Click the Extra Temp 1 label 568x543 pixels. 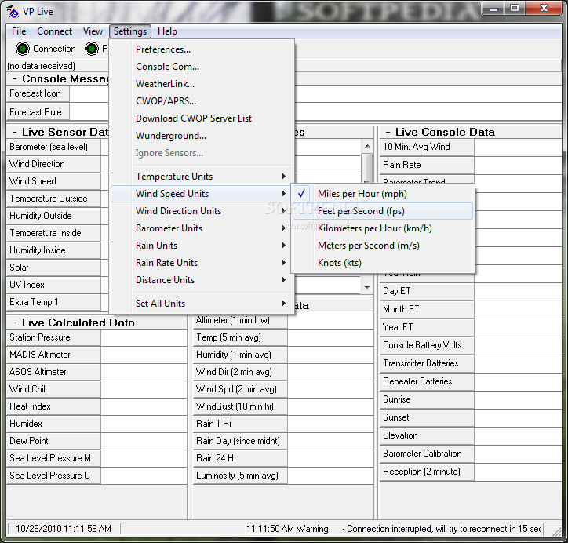click(53, 302)
